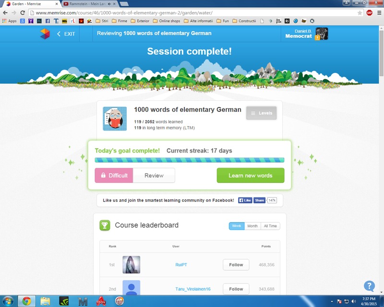
Task: Open the Google bookmark icon
Action: pos(23,21)
